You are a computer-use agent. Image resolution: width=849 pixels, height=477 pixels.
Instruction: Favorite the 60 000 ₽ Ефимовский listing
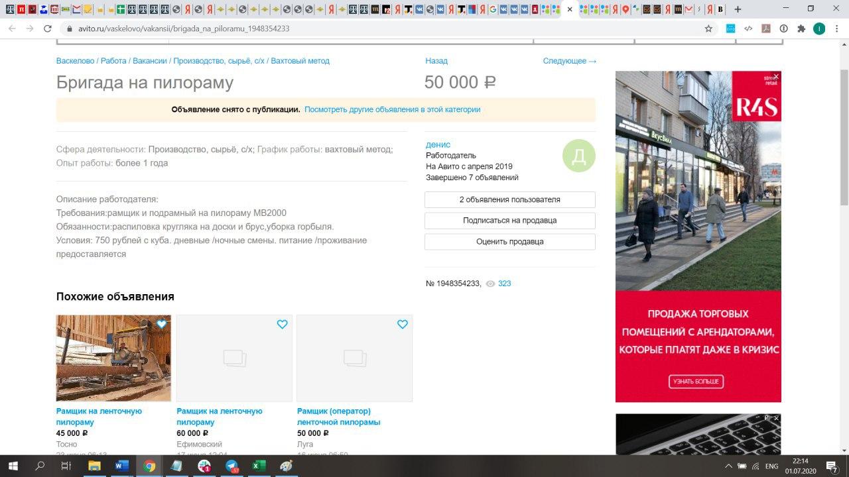pyautogui.click(x=282, y=324)
